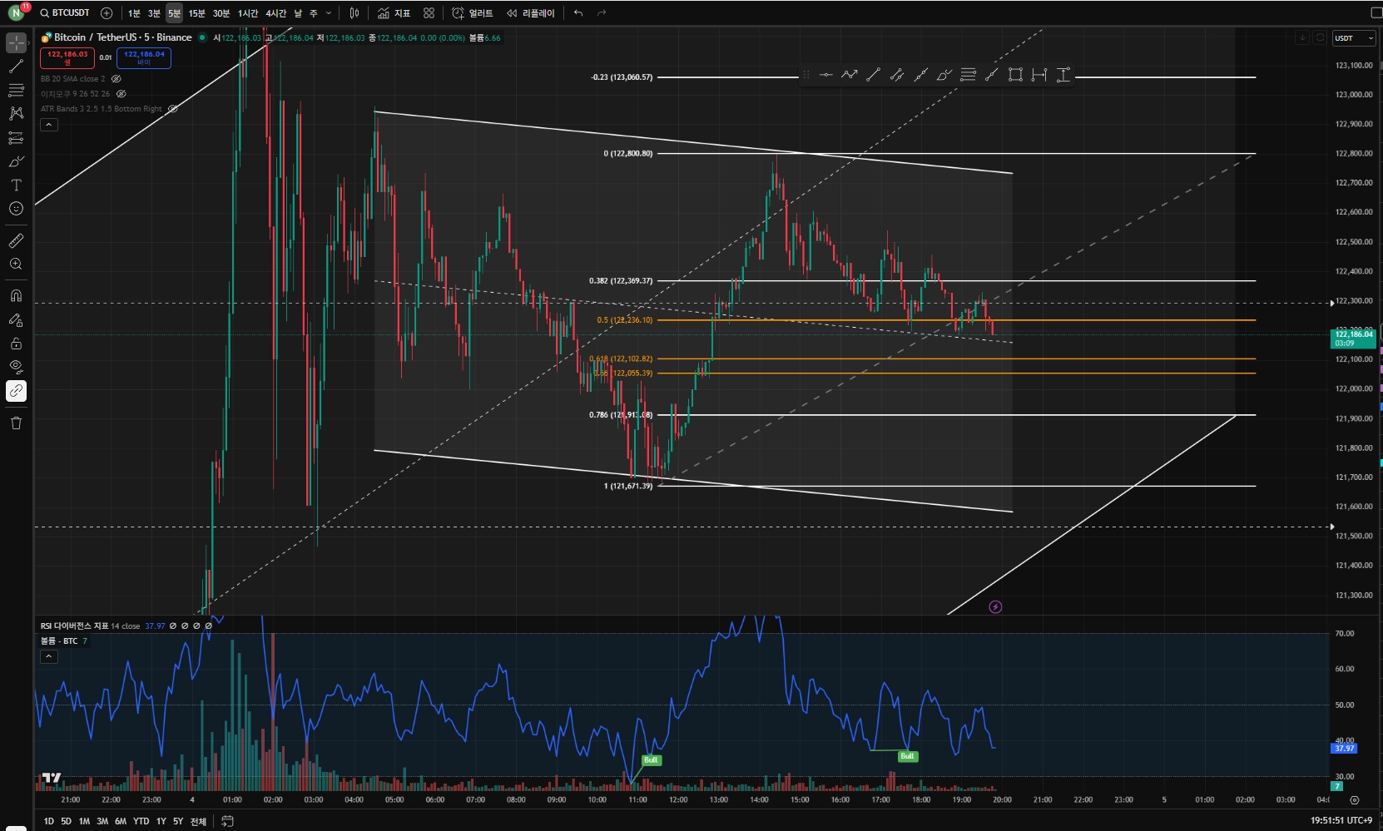Screen dimensions: 1383x831
Task: Click the blue 바이 buy price button
Action: (x=144, y=58)
